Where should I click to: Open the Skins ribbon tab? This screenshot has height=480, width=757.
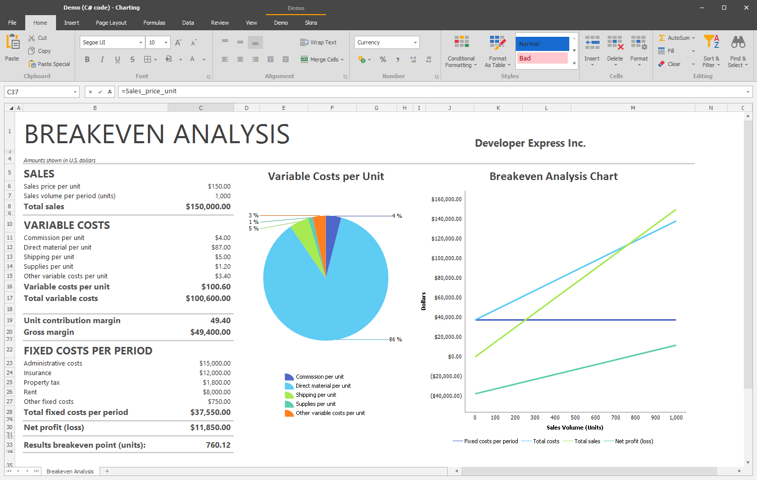[x=311, y=22]
